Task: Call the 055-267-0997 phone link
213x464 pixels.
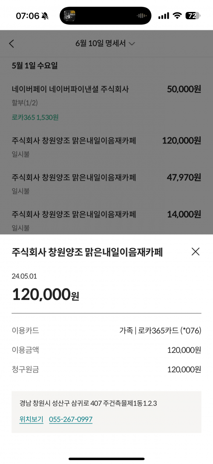Action: click(71, 419)
